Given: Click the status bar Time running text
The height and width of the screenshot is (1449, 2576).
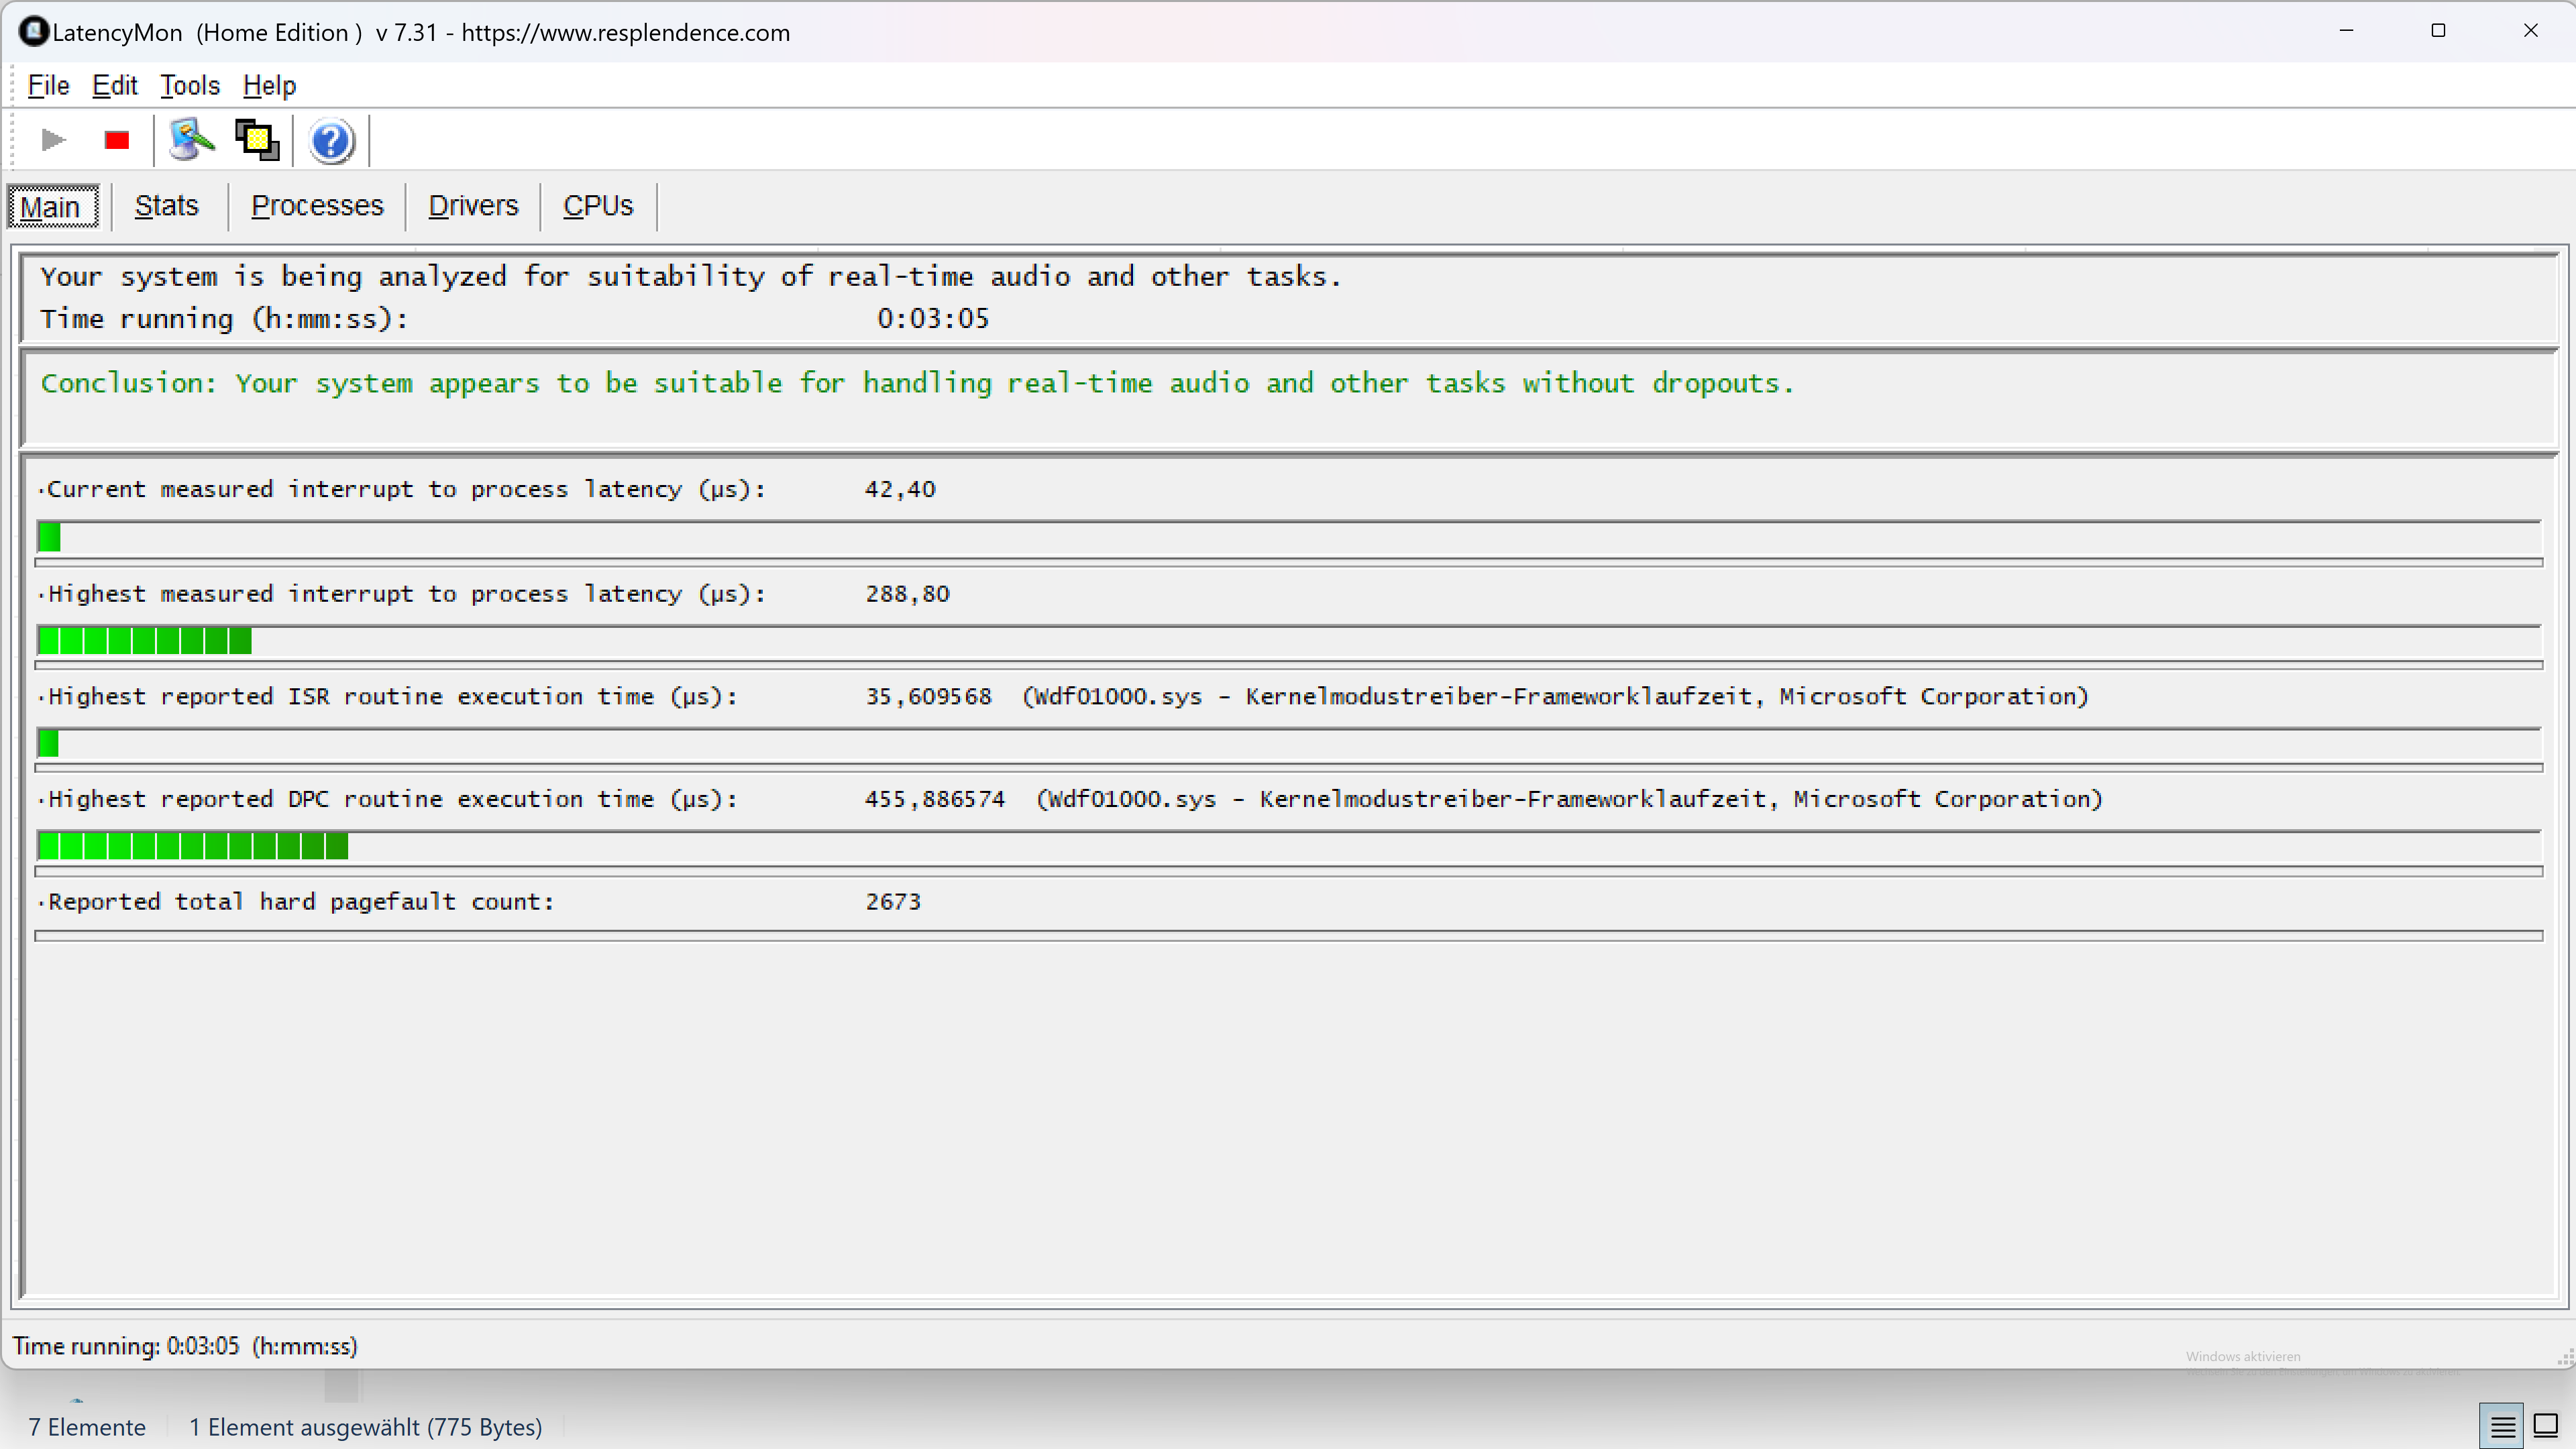Looking at the screenshot, I should (185, 1346).
